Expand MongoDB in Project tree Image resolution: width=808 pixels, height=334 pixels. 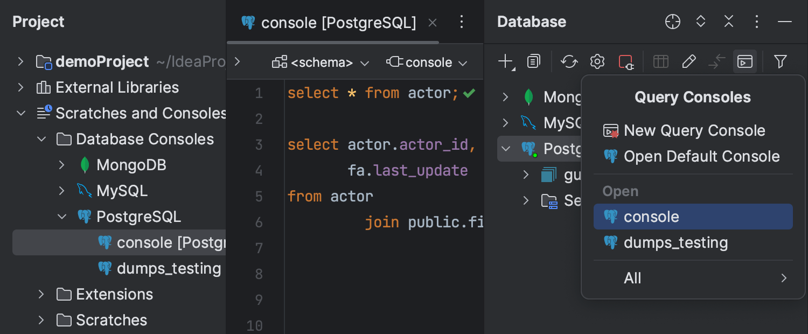[x=61, y=165]
